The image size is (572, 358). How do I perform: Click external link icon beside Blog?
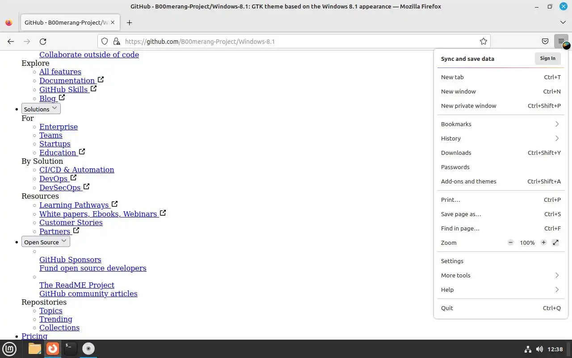pyautogui.click(x=62, y=98)
